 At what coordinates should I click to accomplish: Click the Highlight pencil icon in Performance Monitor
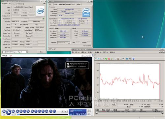click(112, 59)
